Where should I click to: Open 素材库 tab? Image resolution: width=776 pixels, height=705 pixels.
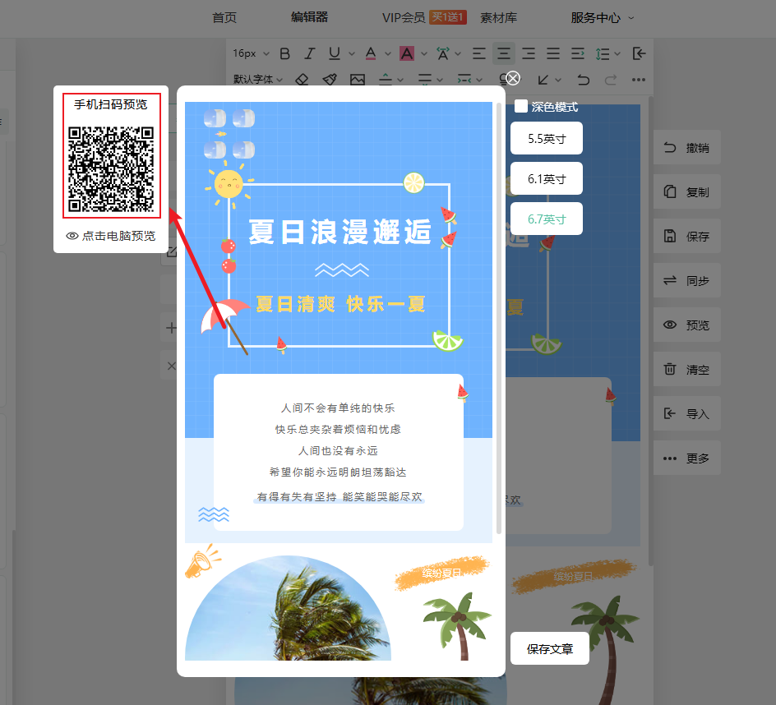point(498,18)
